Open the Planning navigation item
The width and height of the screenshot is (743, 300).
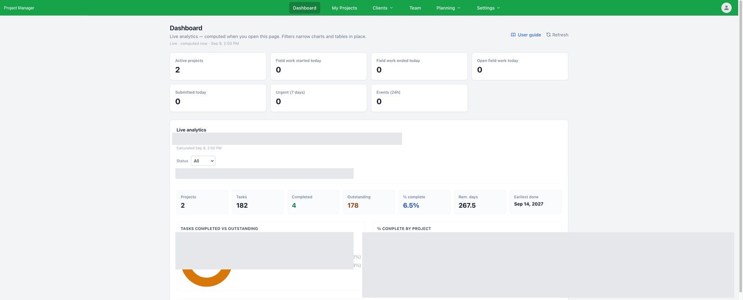coord(448,8)
